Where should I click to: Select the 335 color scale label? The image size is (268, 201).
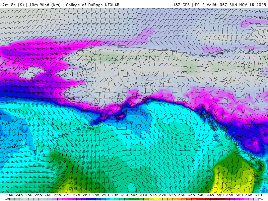tap(191, 195)
